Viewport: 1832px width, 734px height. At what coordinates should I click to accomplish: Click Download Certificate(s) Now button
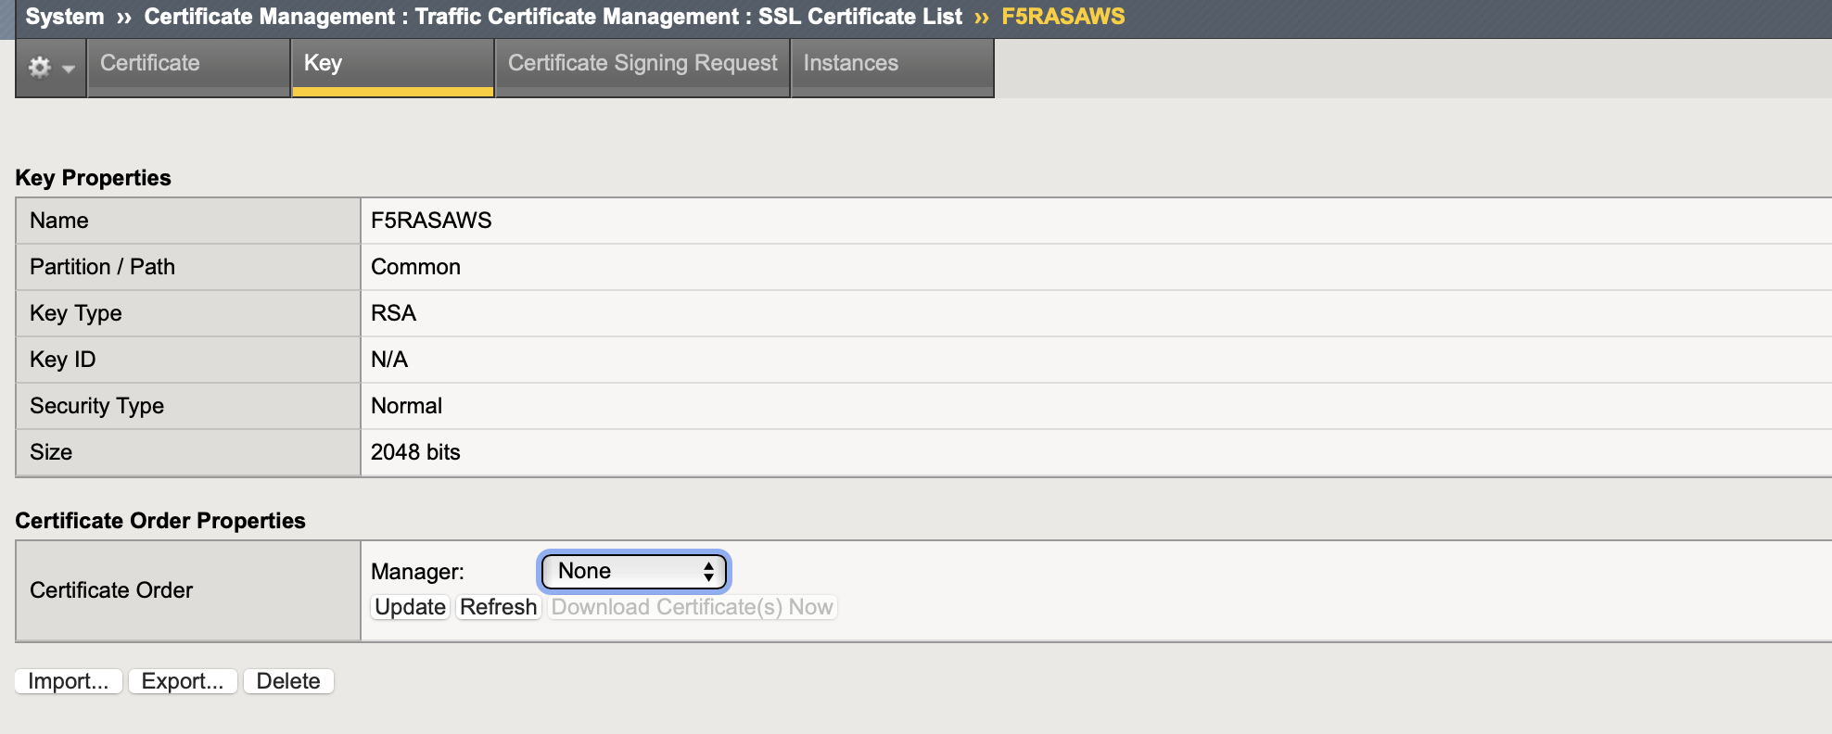pyautogui.click(x=693, y=607)
